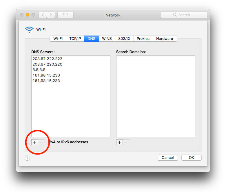Minimize window with yellow button
The image size is (226, 195).
click(x=28, y=15)
